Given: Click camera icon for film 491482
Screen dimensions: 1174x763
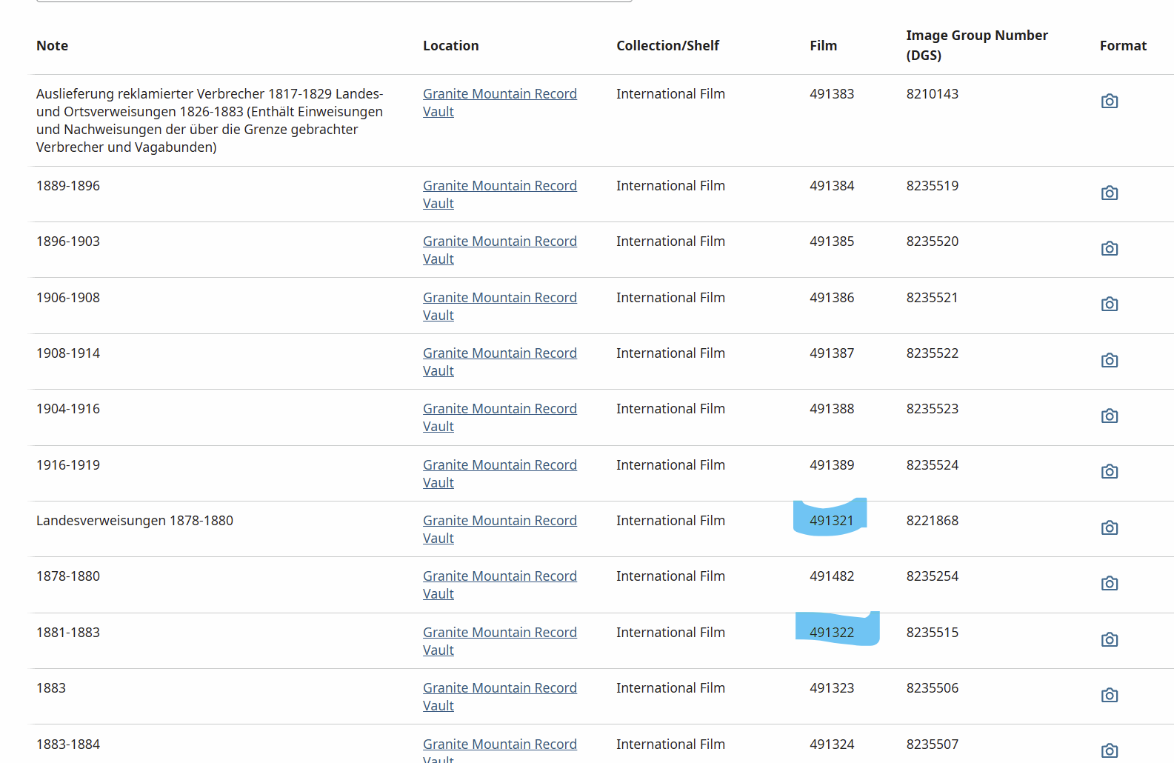Looking at the screenshot, I should (x=1109, y=583).
